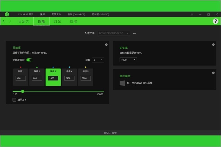The height and width of the screenshot is (147, 221).
Task: Click the 2400 DPI input field
Action: [x=69, y=78]
